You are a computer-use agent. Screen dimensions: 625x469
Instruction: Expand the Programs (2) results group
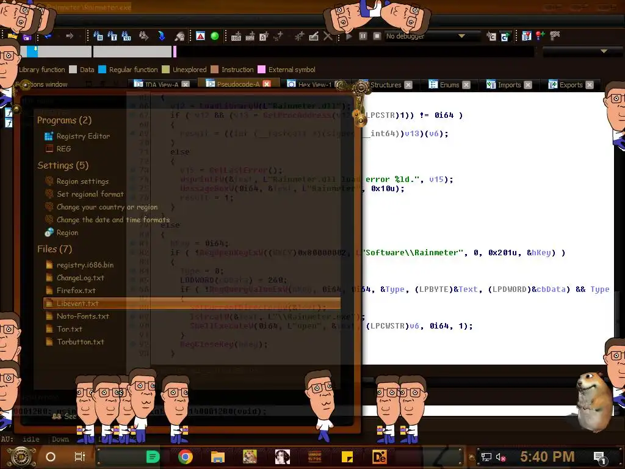point(64,120)
